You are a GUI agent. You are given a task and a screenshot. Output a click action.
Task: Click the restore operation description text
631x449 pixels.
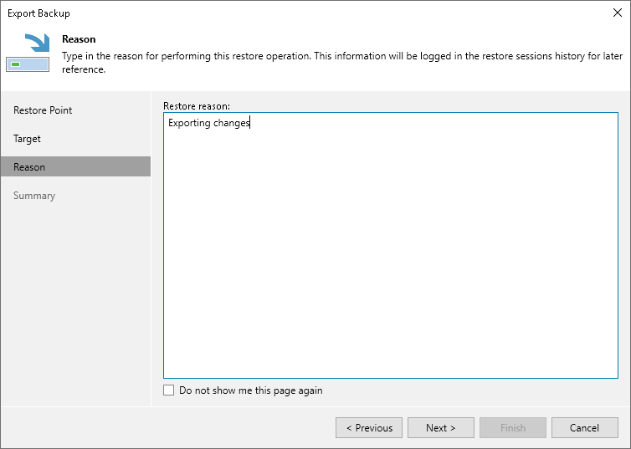(335, 55)
